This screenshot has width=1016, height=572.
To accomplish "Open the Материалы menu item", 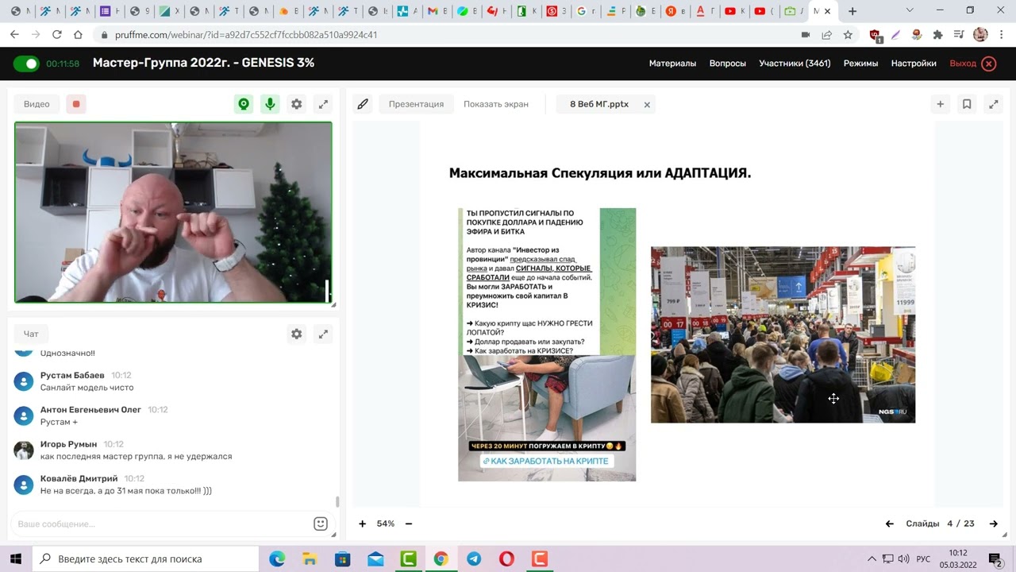I will [x=672, y=62].
